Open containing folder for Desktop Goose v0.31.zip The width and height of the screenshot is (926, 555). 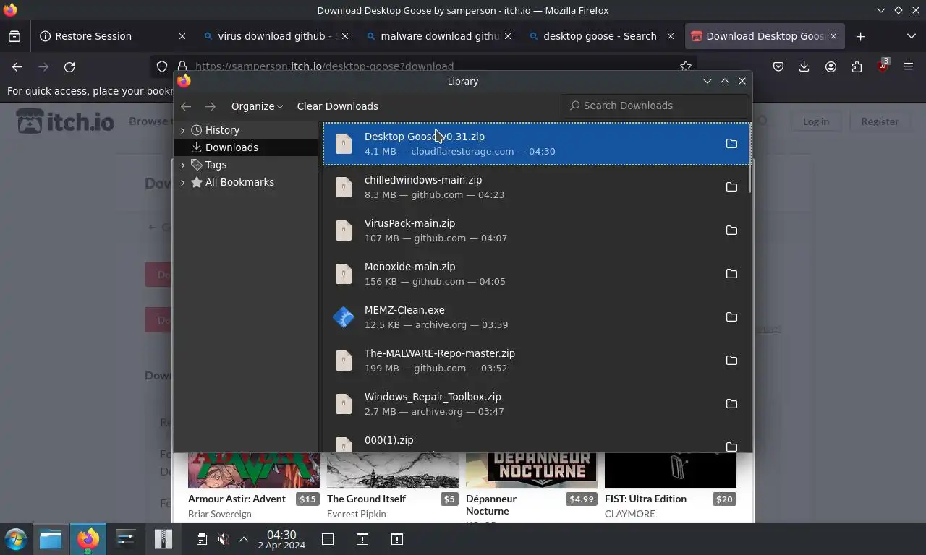[731, 144]
